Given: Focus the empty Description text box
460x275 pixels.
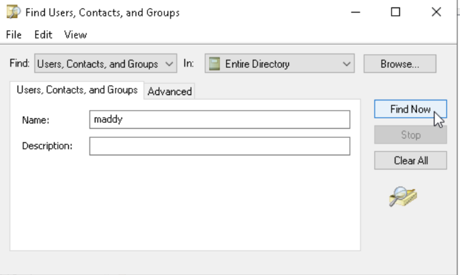Looking at the screenshot, I should [219, 146].
